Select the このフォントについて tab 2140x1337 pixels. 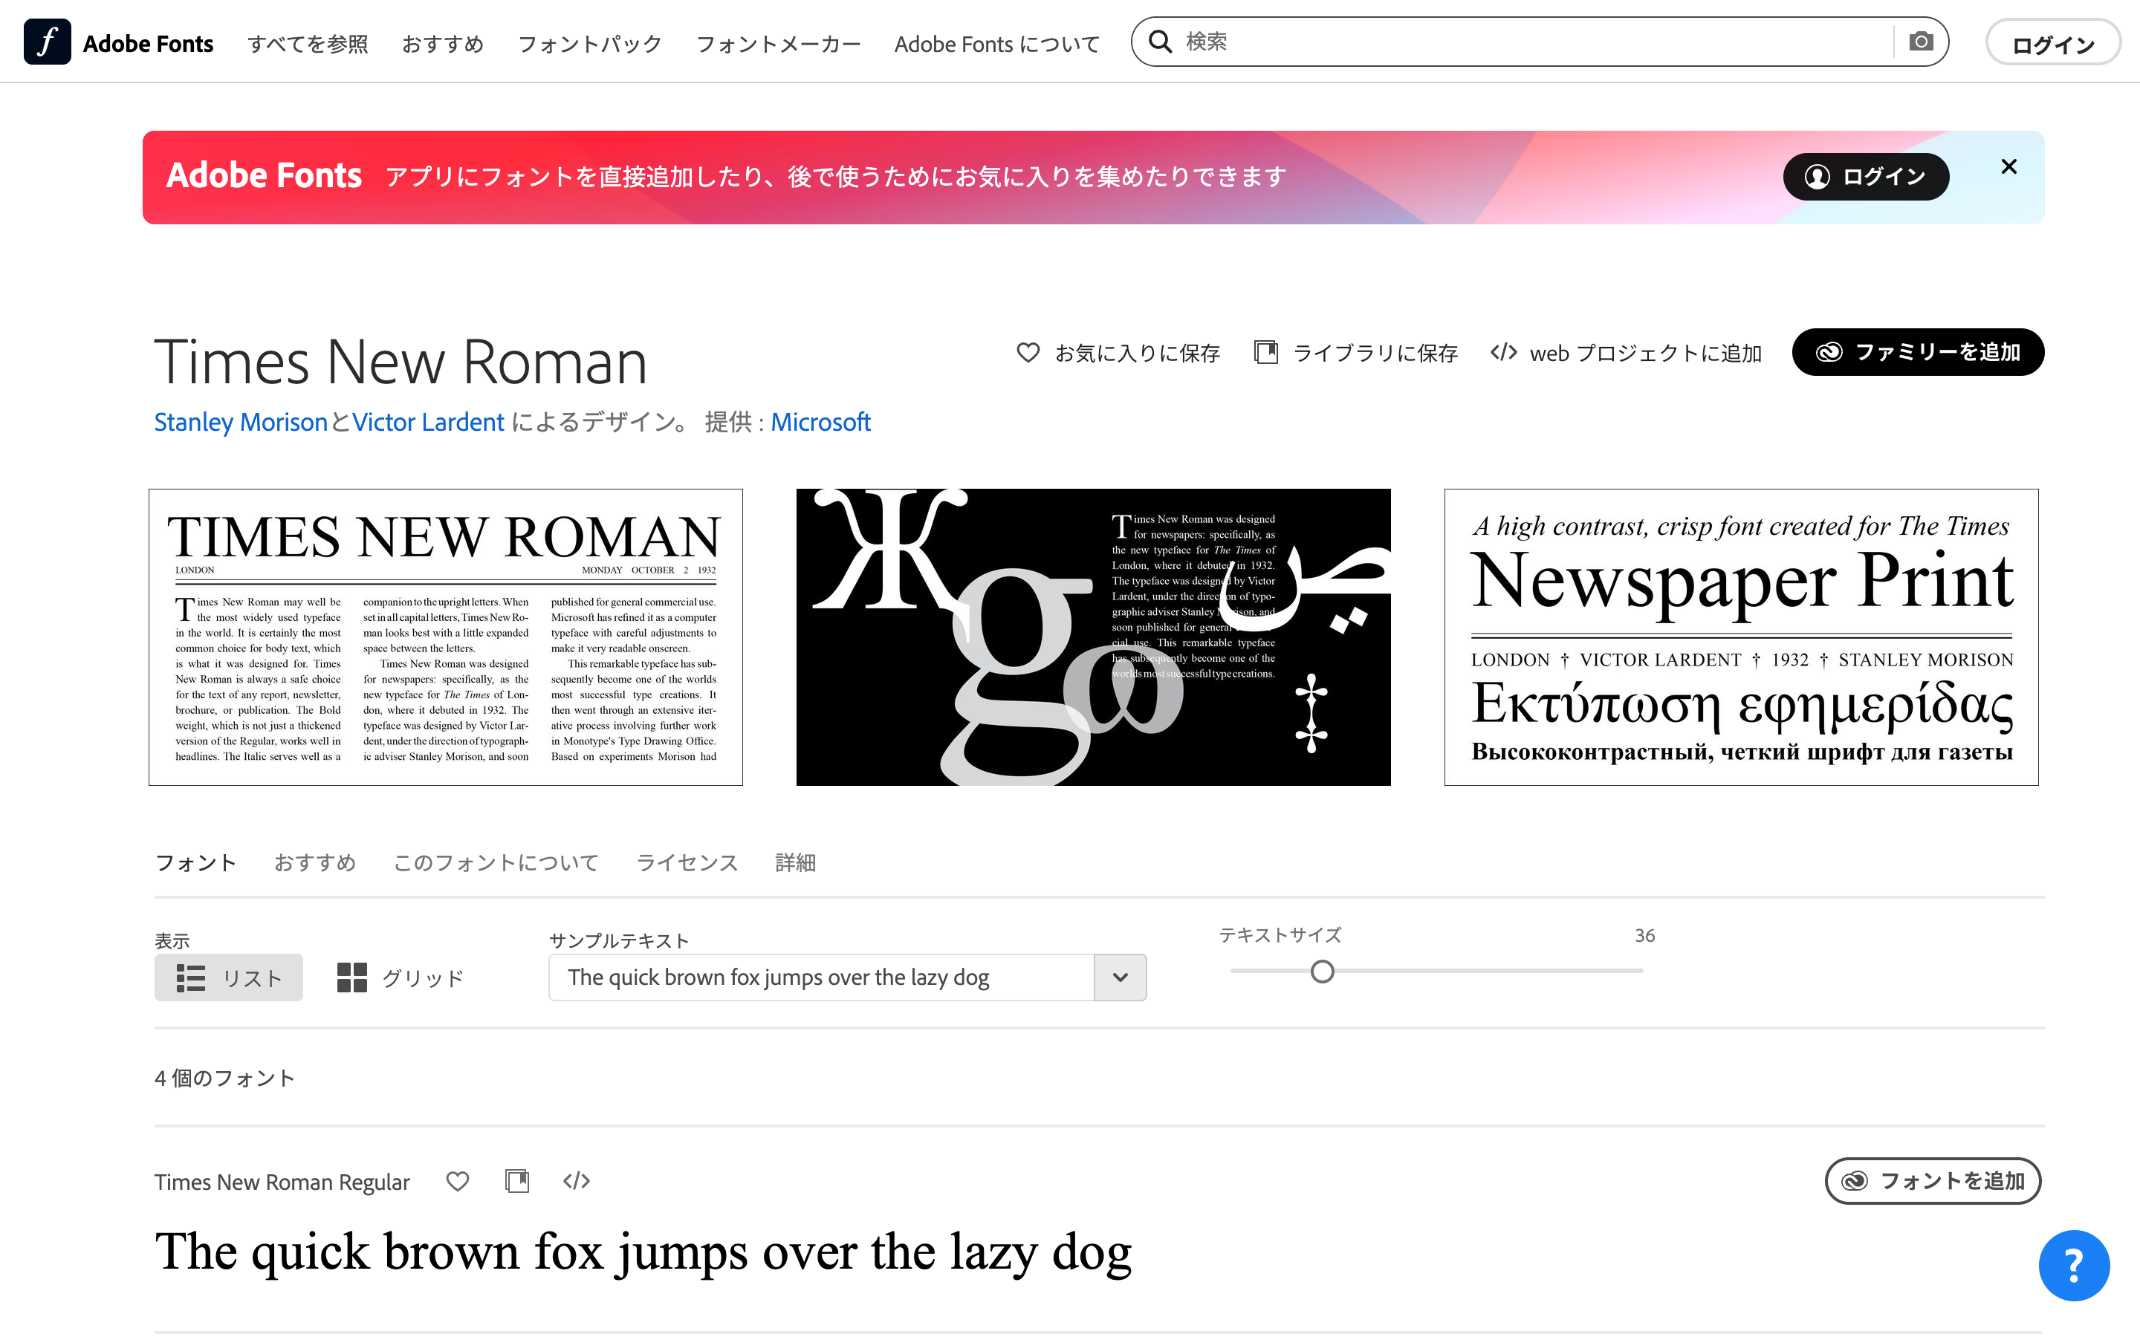point(496,863)
